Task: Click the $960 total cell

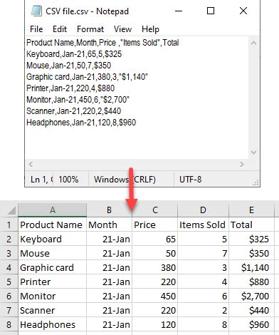Action: tap(251, 324)
